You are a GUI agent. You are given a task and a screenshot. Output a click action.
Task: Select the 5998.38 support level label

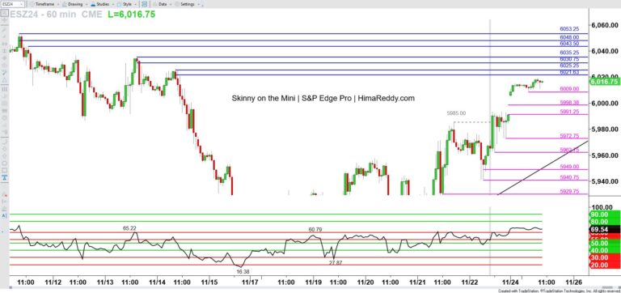[569, 102]
